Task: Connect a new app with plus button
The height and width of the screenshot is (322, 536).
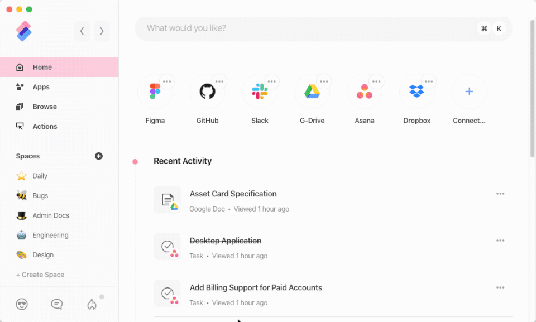Action: pos(470,92)
